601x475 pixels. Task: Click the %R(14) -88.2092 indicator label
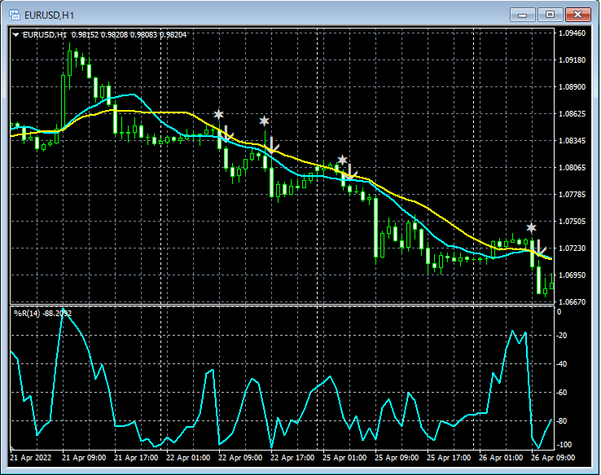click(42, 313)
